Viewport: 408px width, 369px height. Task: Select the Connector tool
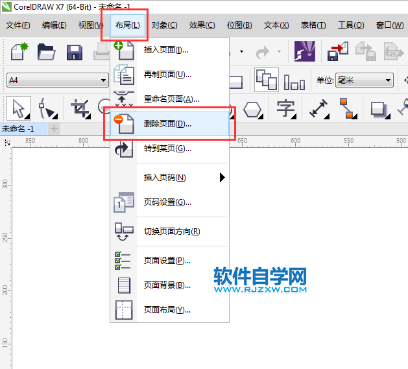click(x=348, y=108)
